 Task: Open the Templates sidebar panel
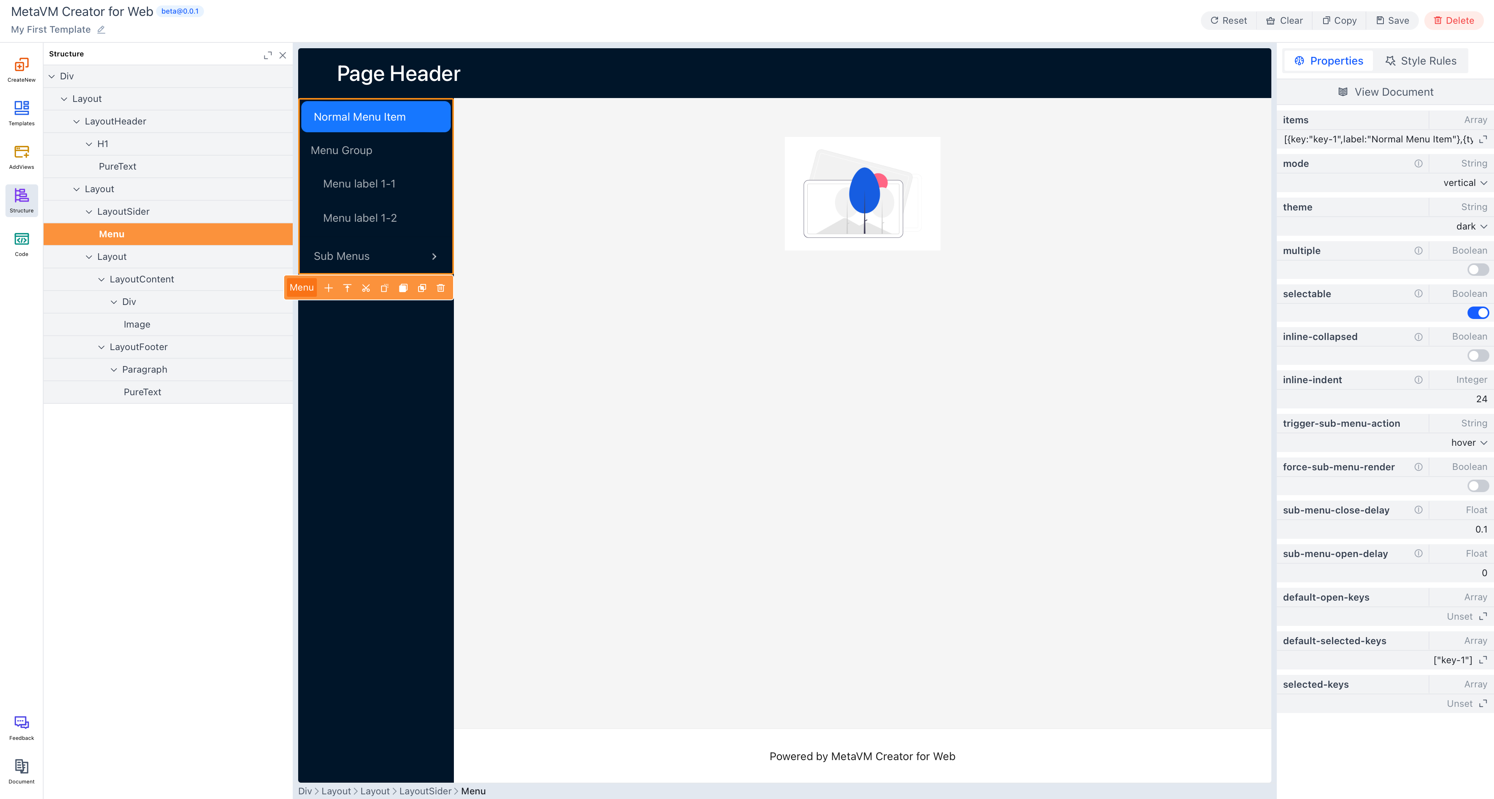tap(21, 113)
